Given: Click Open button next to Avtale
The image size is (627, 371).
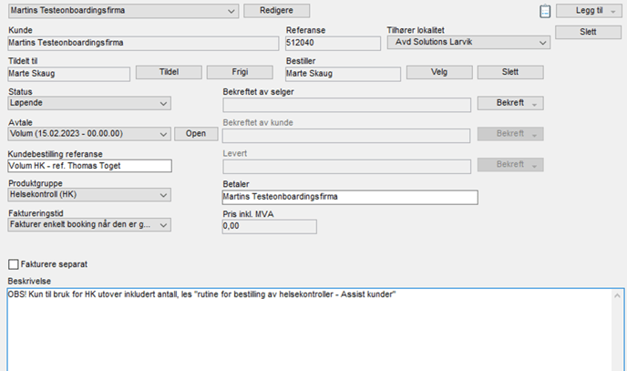Looking at the screenshot, I should pyautogui.click(x=196, y=134).
